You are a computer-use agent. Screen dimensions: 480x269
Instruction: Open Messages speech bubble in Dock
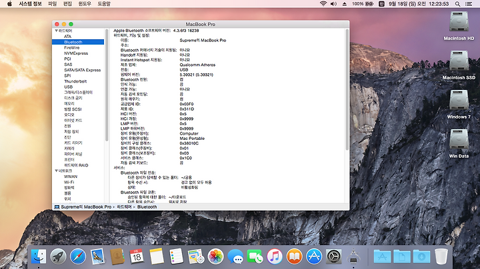click(235, 256)
